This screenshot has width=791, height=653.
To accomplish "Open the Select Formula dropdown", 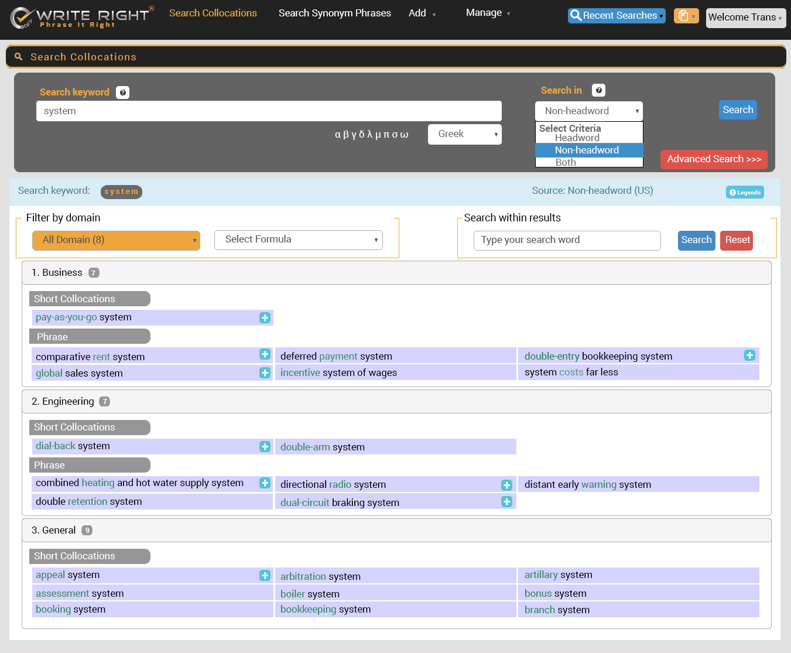I will coord(299,240).
